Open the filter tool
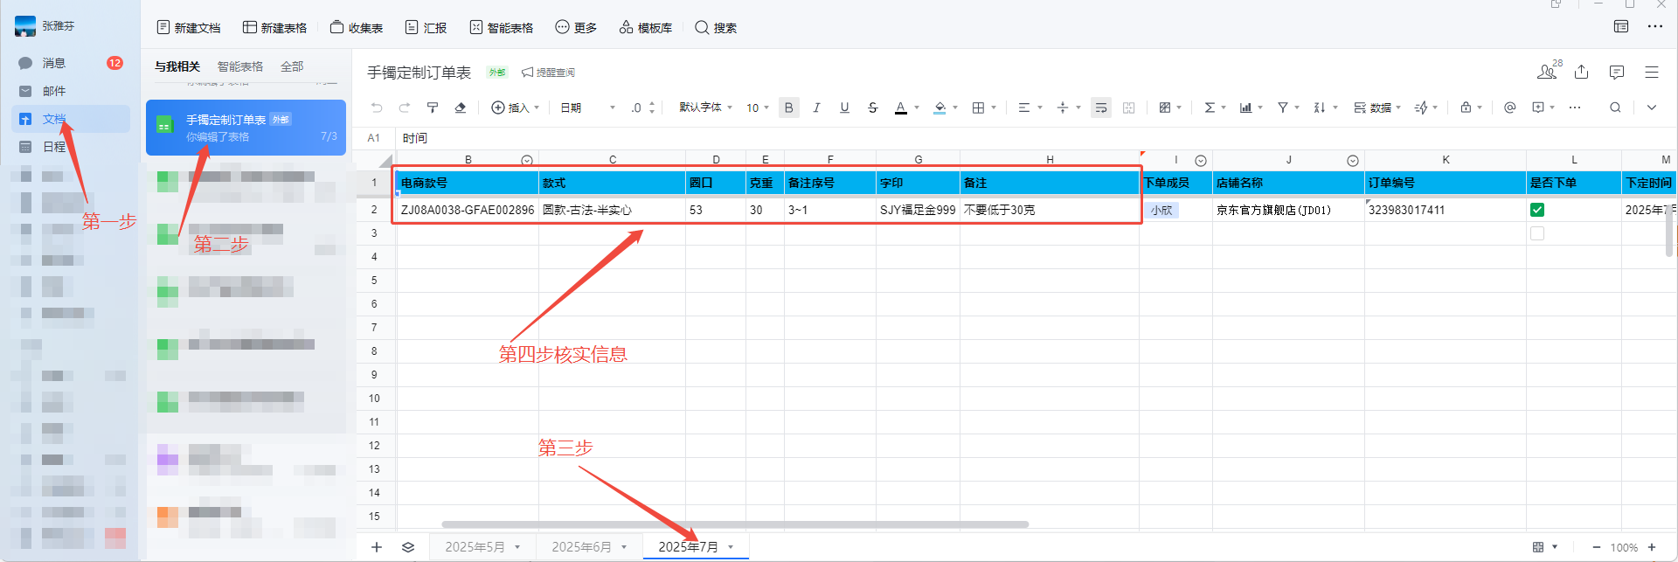Image resolution: width=1678 pixels, height=562 pixels. point(1283,108)
